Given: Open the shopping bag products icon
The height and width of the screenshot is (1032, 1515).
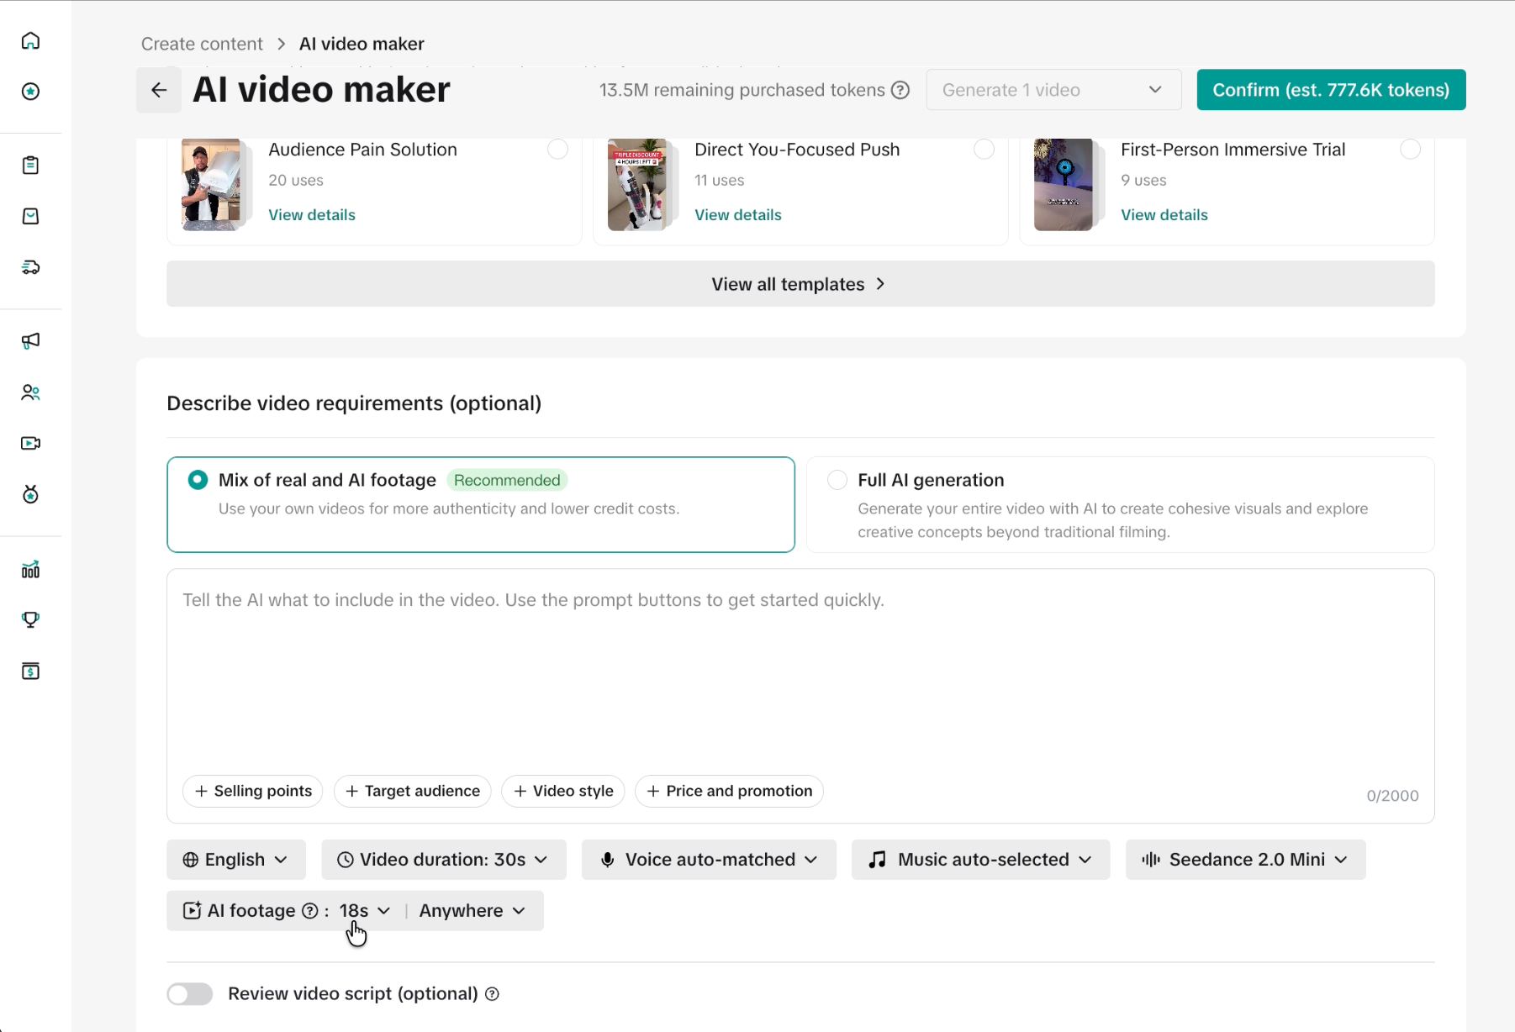Looking at the screenshot, I should [x=30, y=216].
